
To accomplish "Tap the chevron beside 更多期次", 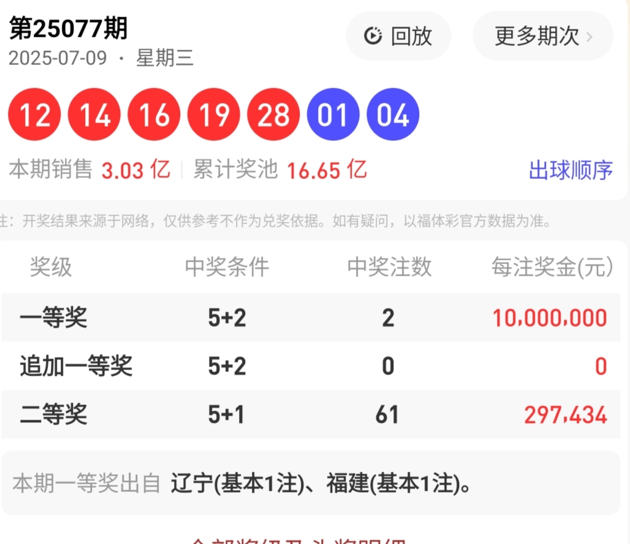I will (590, 37).
